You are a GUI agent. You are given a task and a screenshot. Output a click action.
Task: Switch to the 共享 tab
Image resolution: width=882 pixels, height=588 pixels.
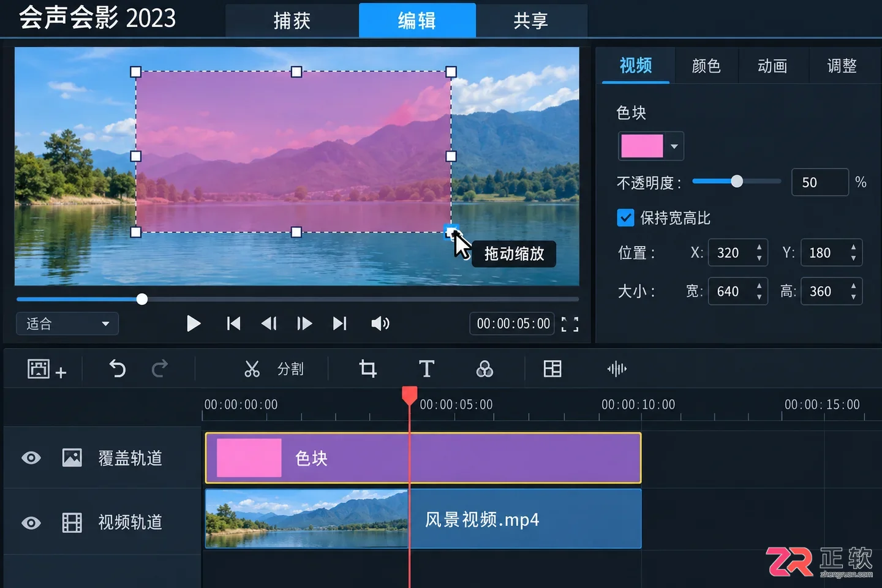[x=531, y=21]
